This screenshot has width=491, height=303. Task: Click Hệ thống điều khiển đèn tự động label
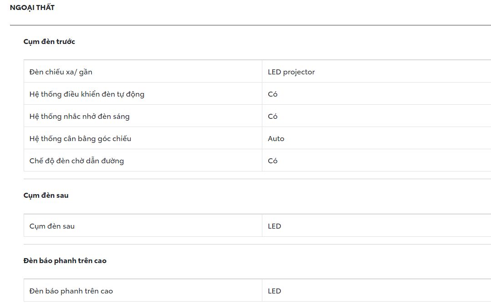87,94
